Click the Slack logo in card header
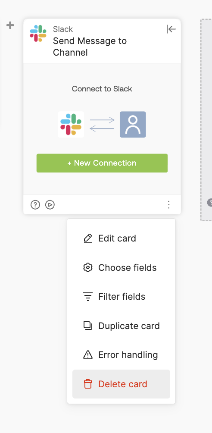This screenshot has width=212, height=433. pos(38,33)
